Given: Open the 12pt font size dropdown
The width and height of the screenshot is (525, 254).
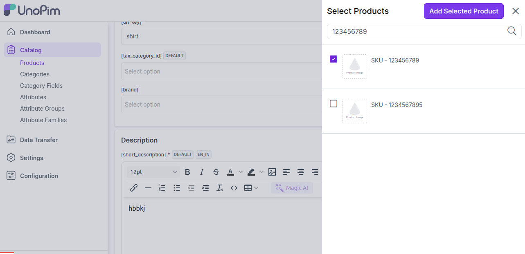Looking at the screenshot, I should (153, 172).
